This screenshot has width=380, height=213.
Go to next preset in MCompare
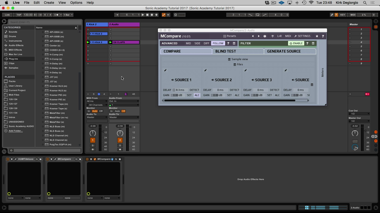coord(259,36)
